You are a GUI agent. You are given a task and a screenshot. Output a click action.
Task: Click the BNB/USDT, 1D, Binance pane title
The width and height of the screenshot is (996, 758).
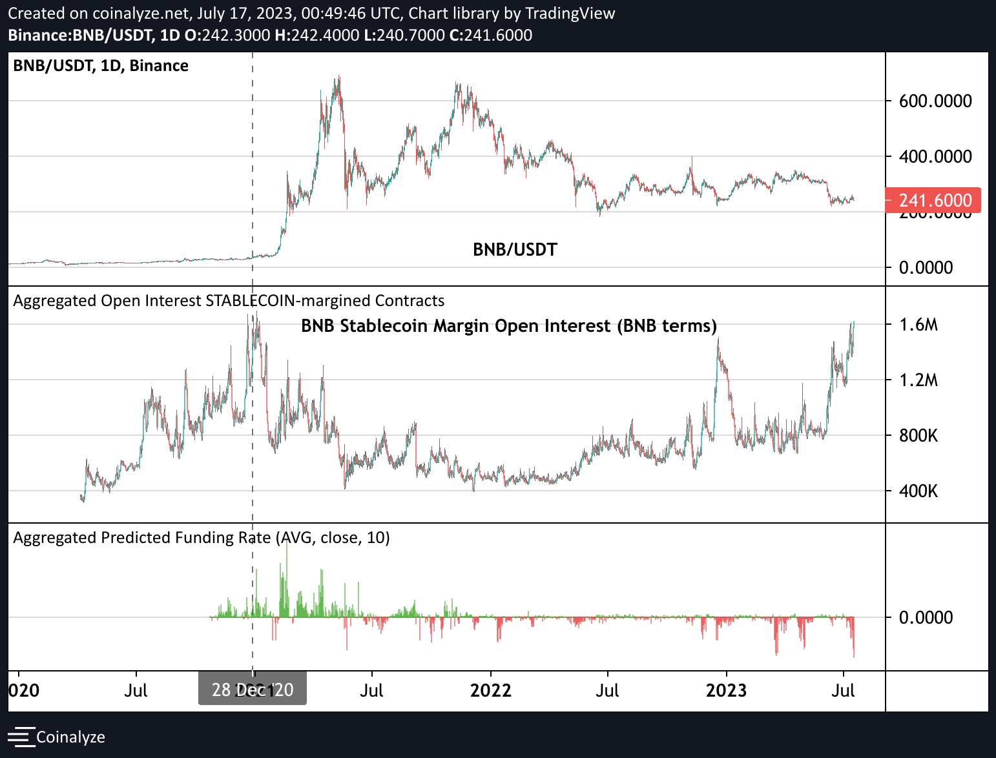coord(101,66)
